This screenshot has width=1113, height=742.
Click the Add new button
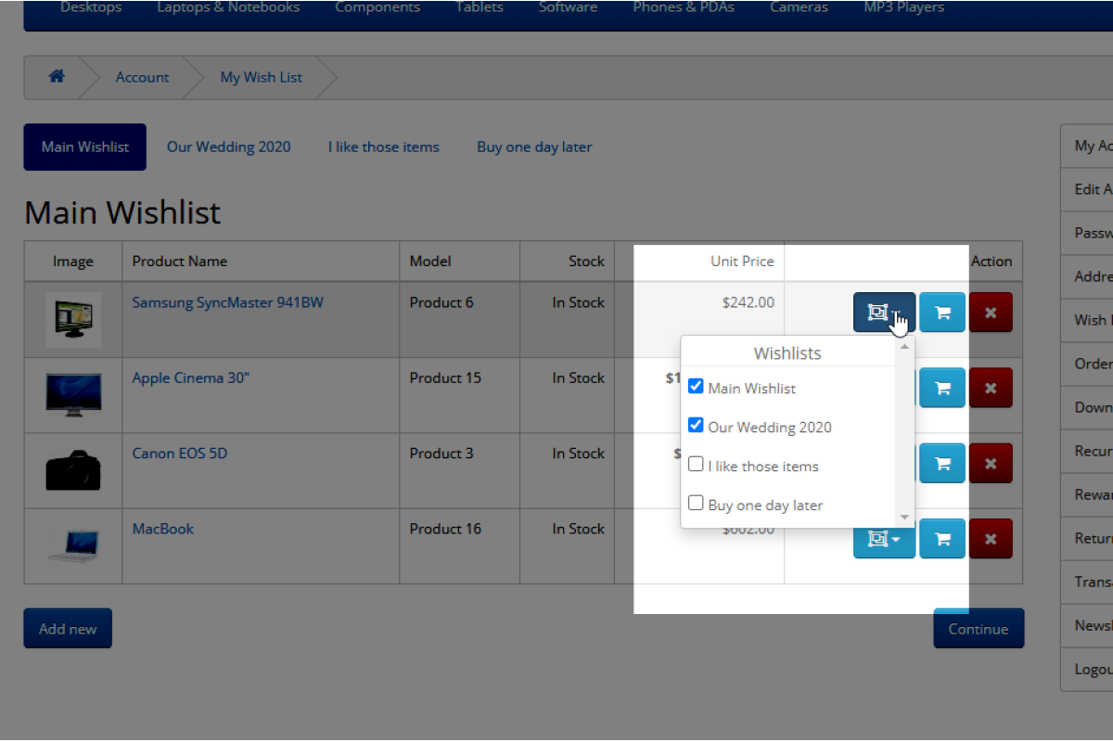[68, 629]
